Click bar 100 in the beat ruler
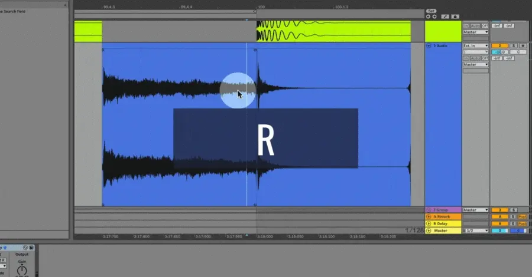The width and height of the screenshot is (532, 277). click(x=261, y=6)
